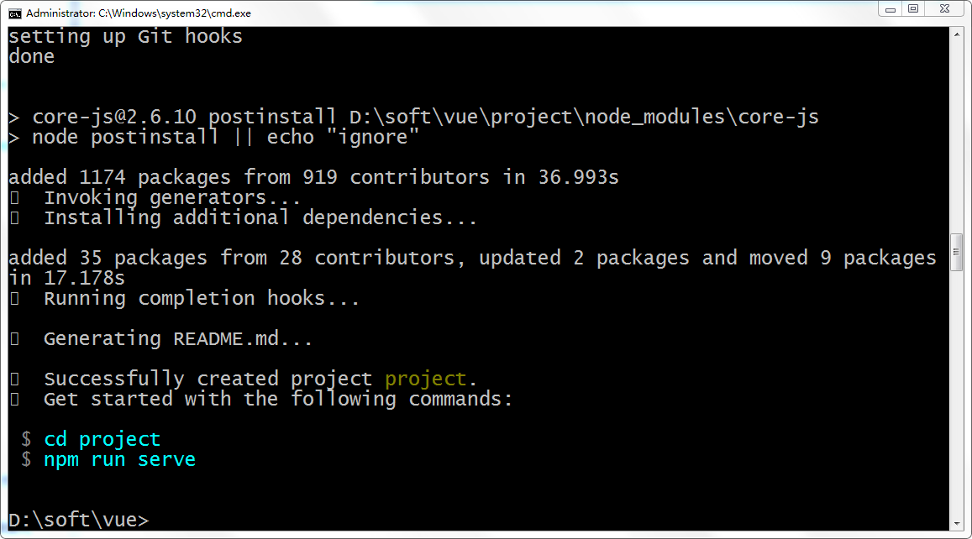Open the cmd.exe system menu icon
972x539 pixels.
click(14, 13)
